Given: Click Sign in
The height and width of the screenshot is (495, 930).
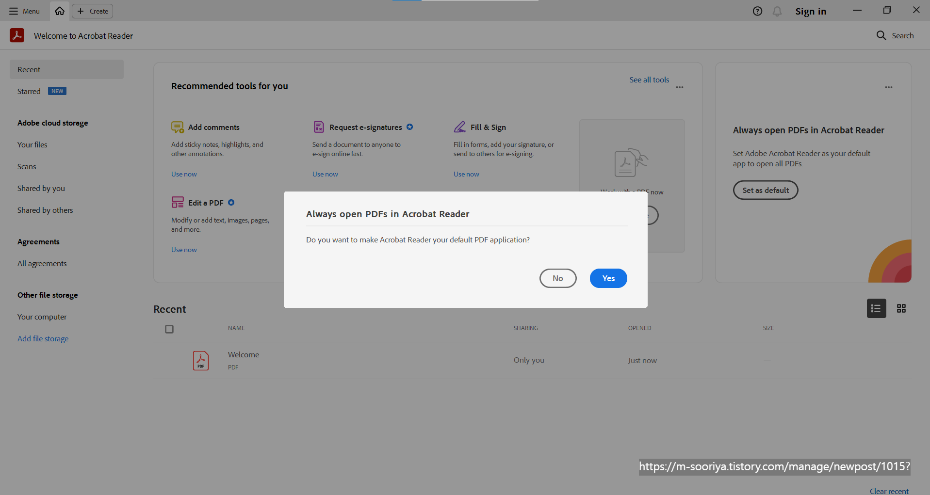Looking at the screenshot, I should (x=811, y=11).
